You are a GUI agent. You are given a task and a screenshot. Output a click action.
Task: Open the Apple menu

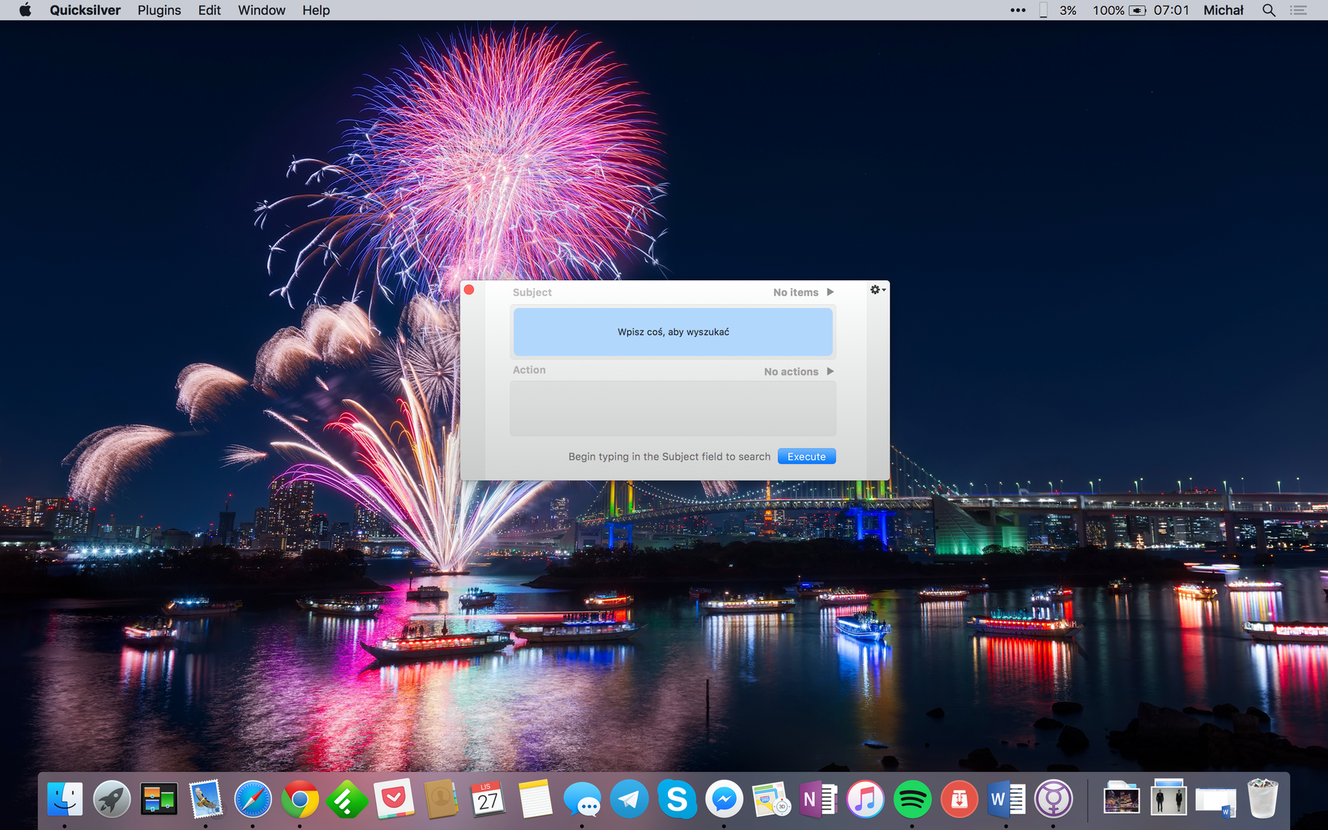pyautogui.click(x=25, y=10)
